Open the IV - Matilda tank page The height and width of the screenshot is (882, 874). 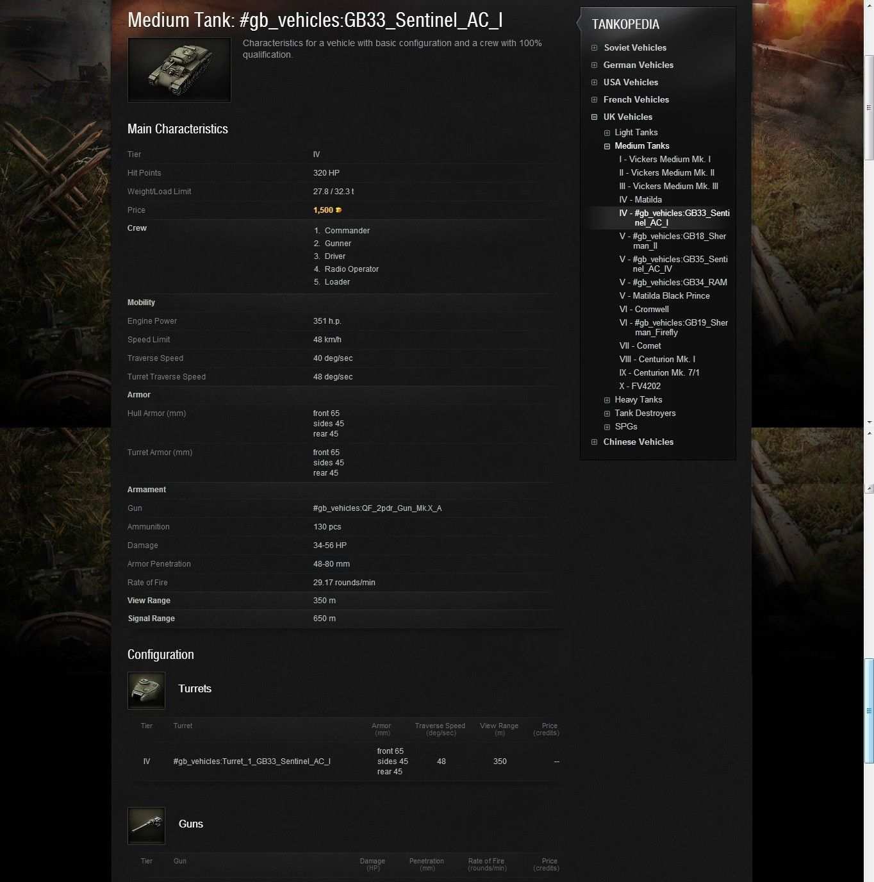[x=640, y=200]
